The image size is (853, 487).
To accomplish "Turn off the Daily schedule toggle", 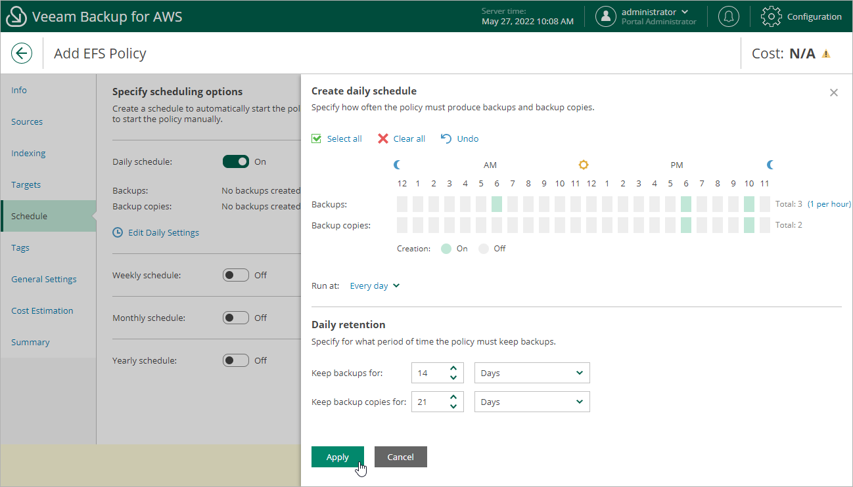I will click(237, 161).
